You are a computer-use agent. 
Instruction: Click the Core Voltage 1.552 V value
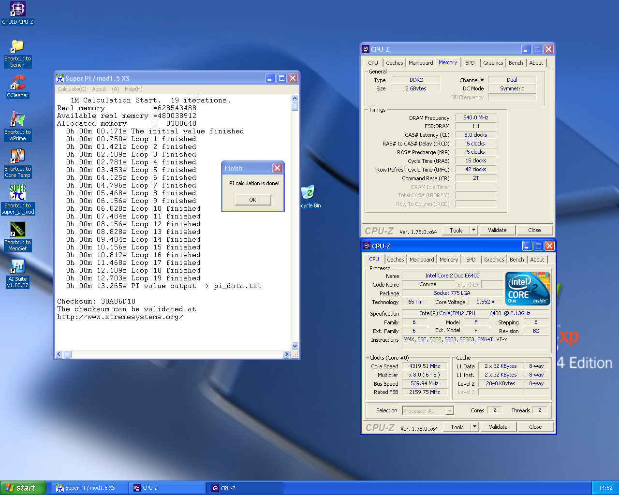486,302
